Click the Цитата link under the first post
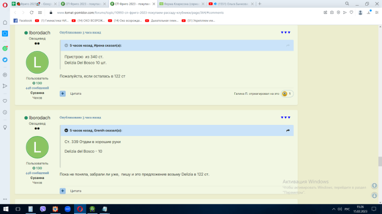382x214 pixels. 75,93
